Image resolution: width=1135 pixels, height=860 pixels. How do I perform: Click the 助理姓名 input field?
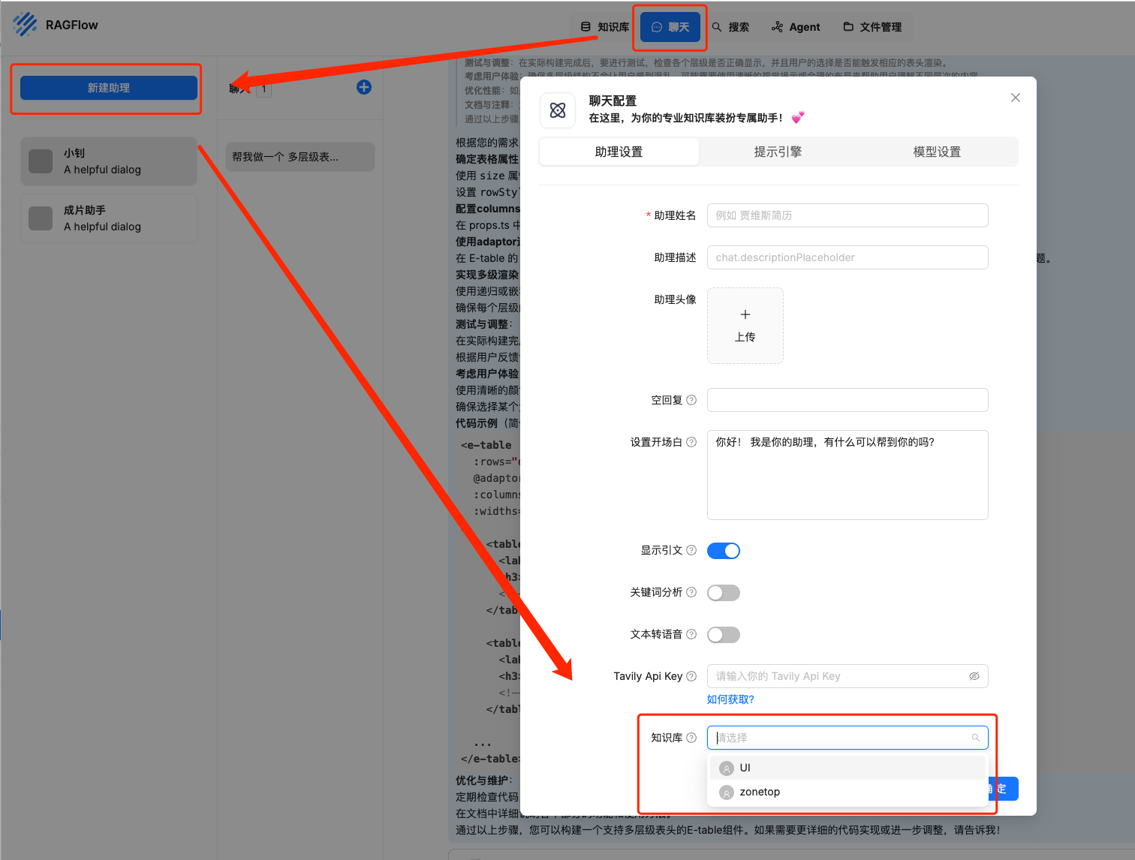point(847,215)
